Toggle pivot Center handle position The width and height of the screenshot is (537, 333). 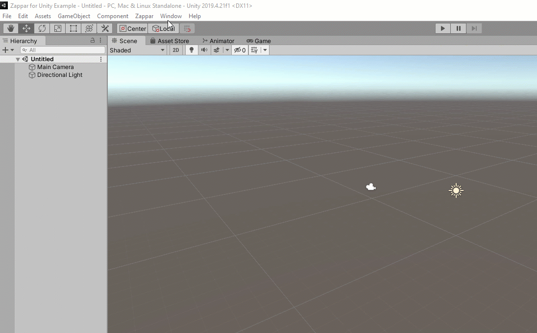click(x=133, y=28)
